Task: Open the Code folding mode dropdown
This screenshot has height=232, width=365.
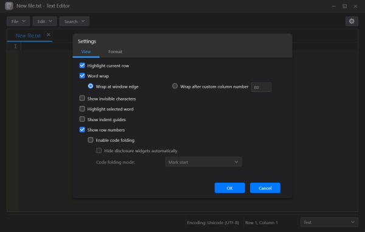Action: click(203, 162)
